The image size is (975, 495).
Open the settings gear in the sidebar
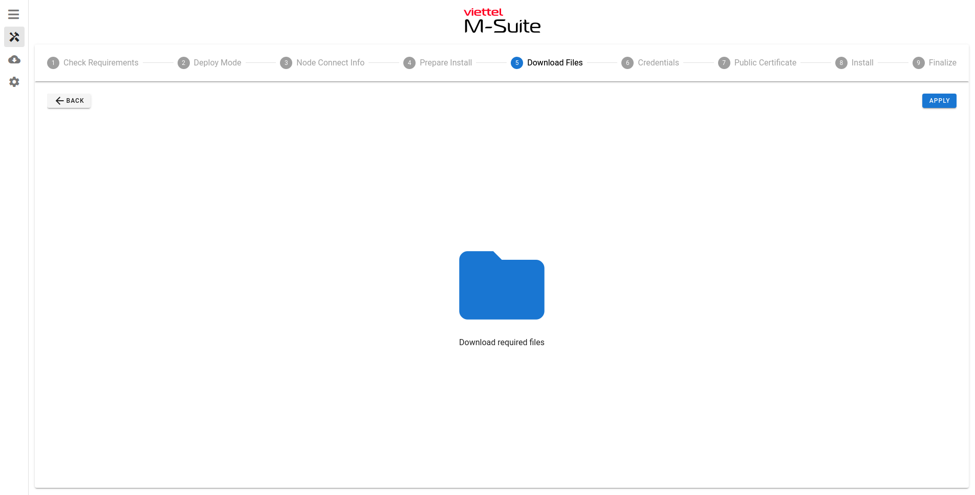click(x=14, y=82)
